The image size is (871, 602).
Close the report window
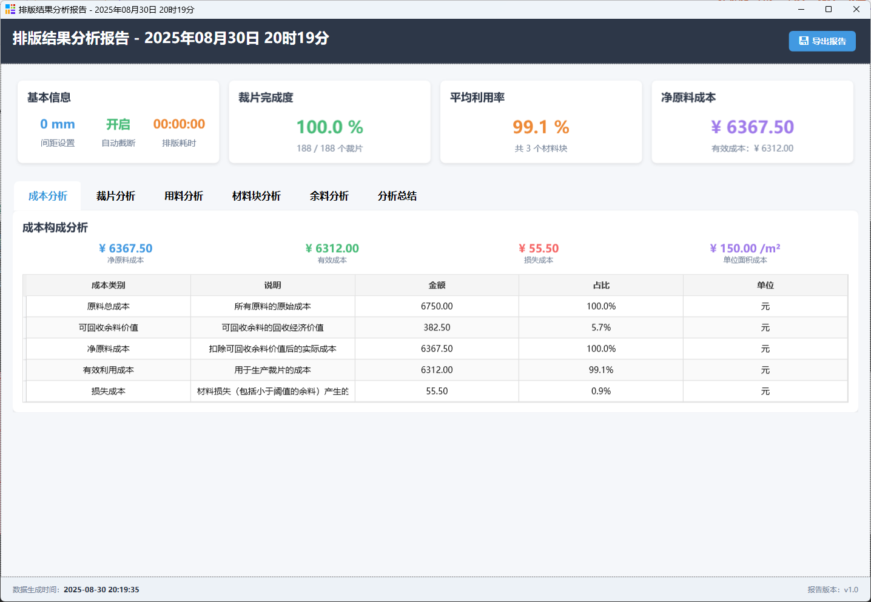point(856,10)
